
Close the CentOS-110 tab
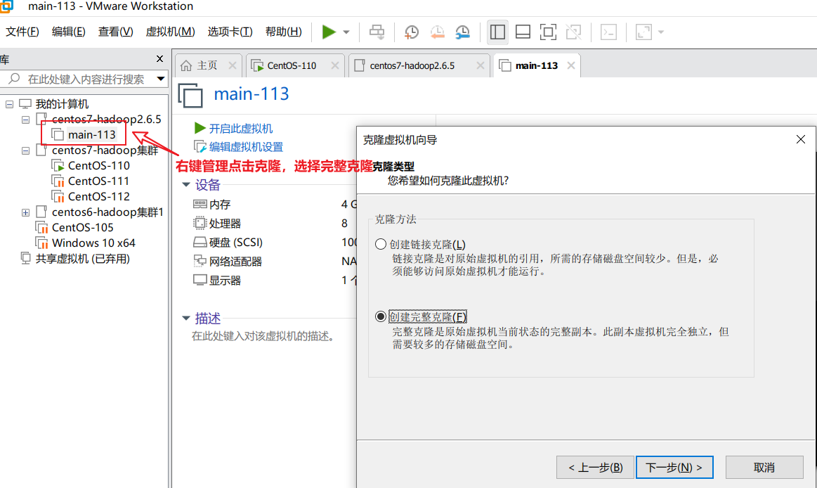(x=335, y=65)
